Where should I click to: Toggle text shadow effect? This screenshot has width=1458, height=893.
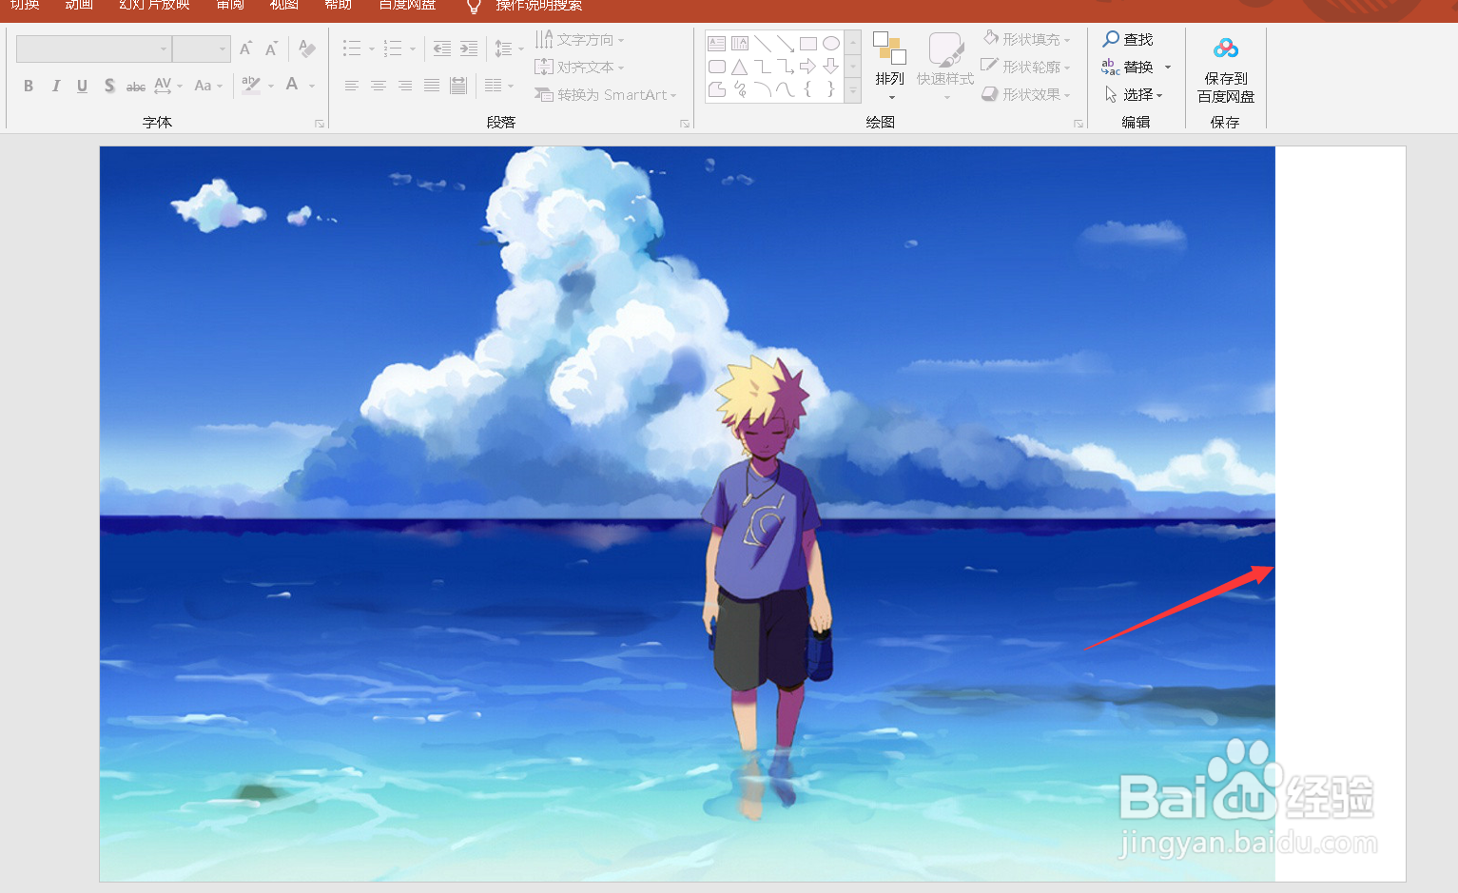[x=109, y=86]
